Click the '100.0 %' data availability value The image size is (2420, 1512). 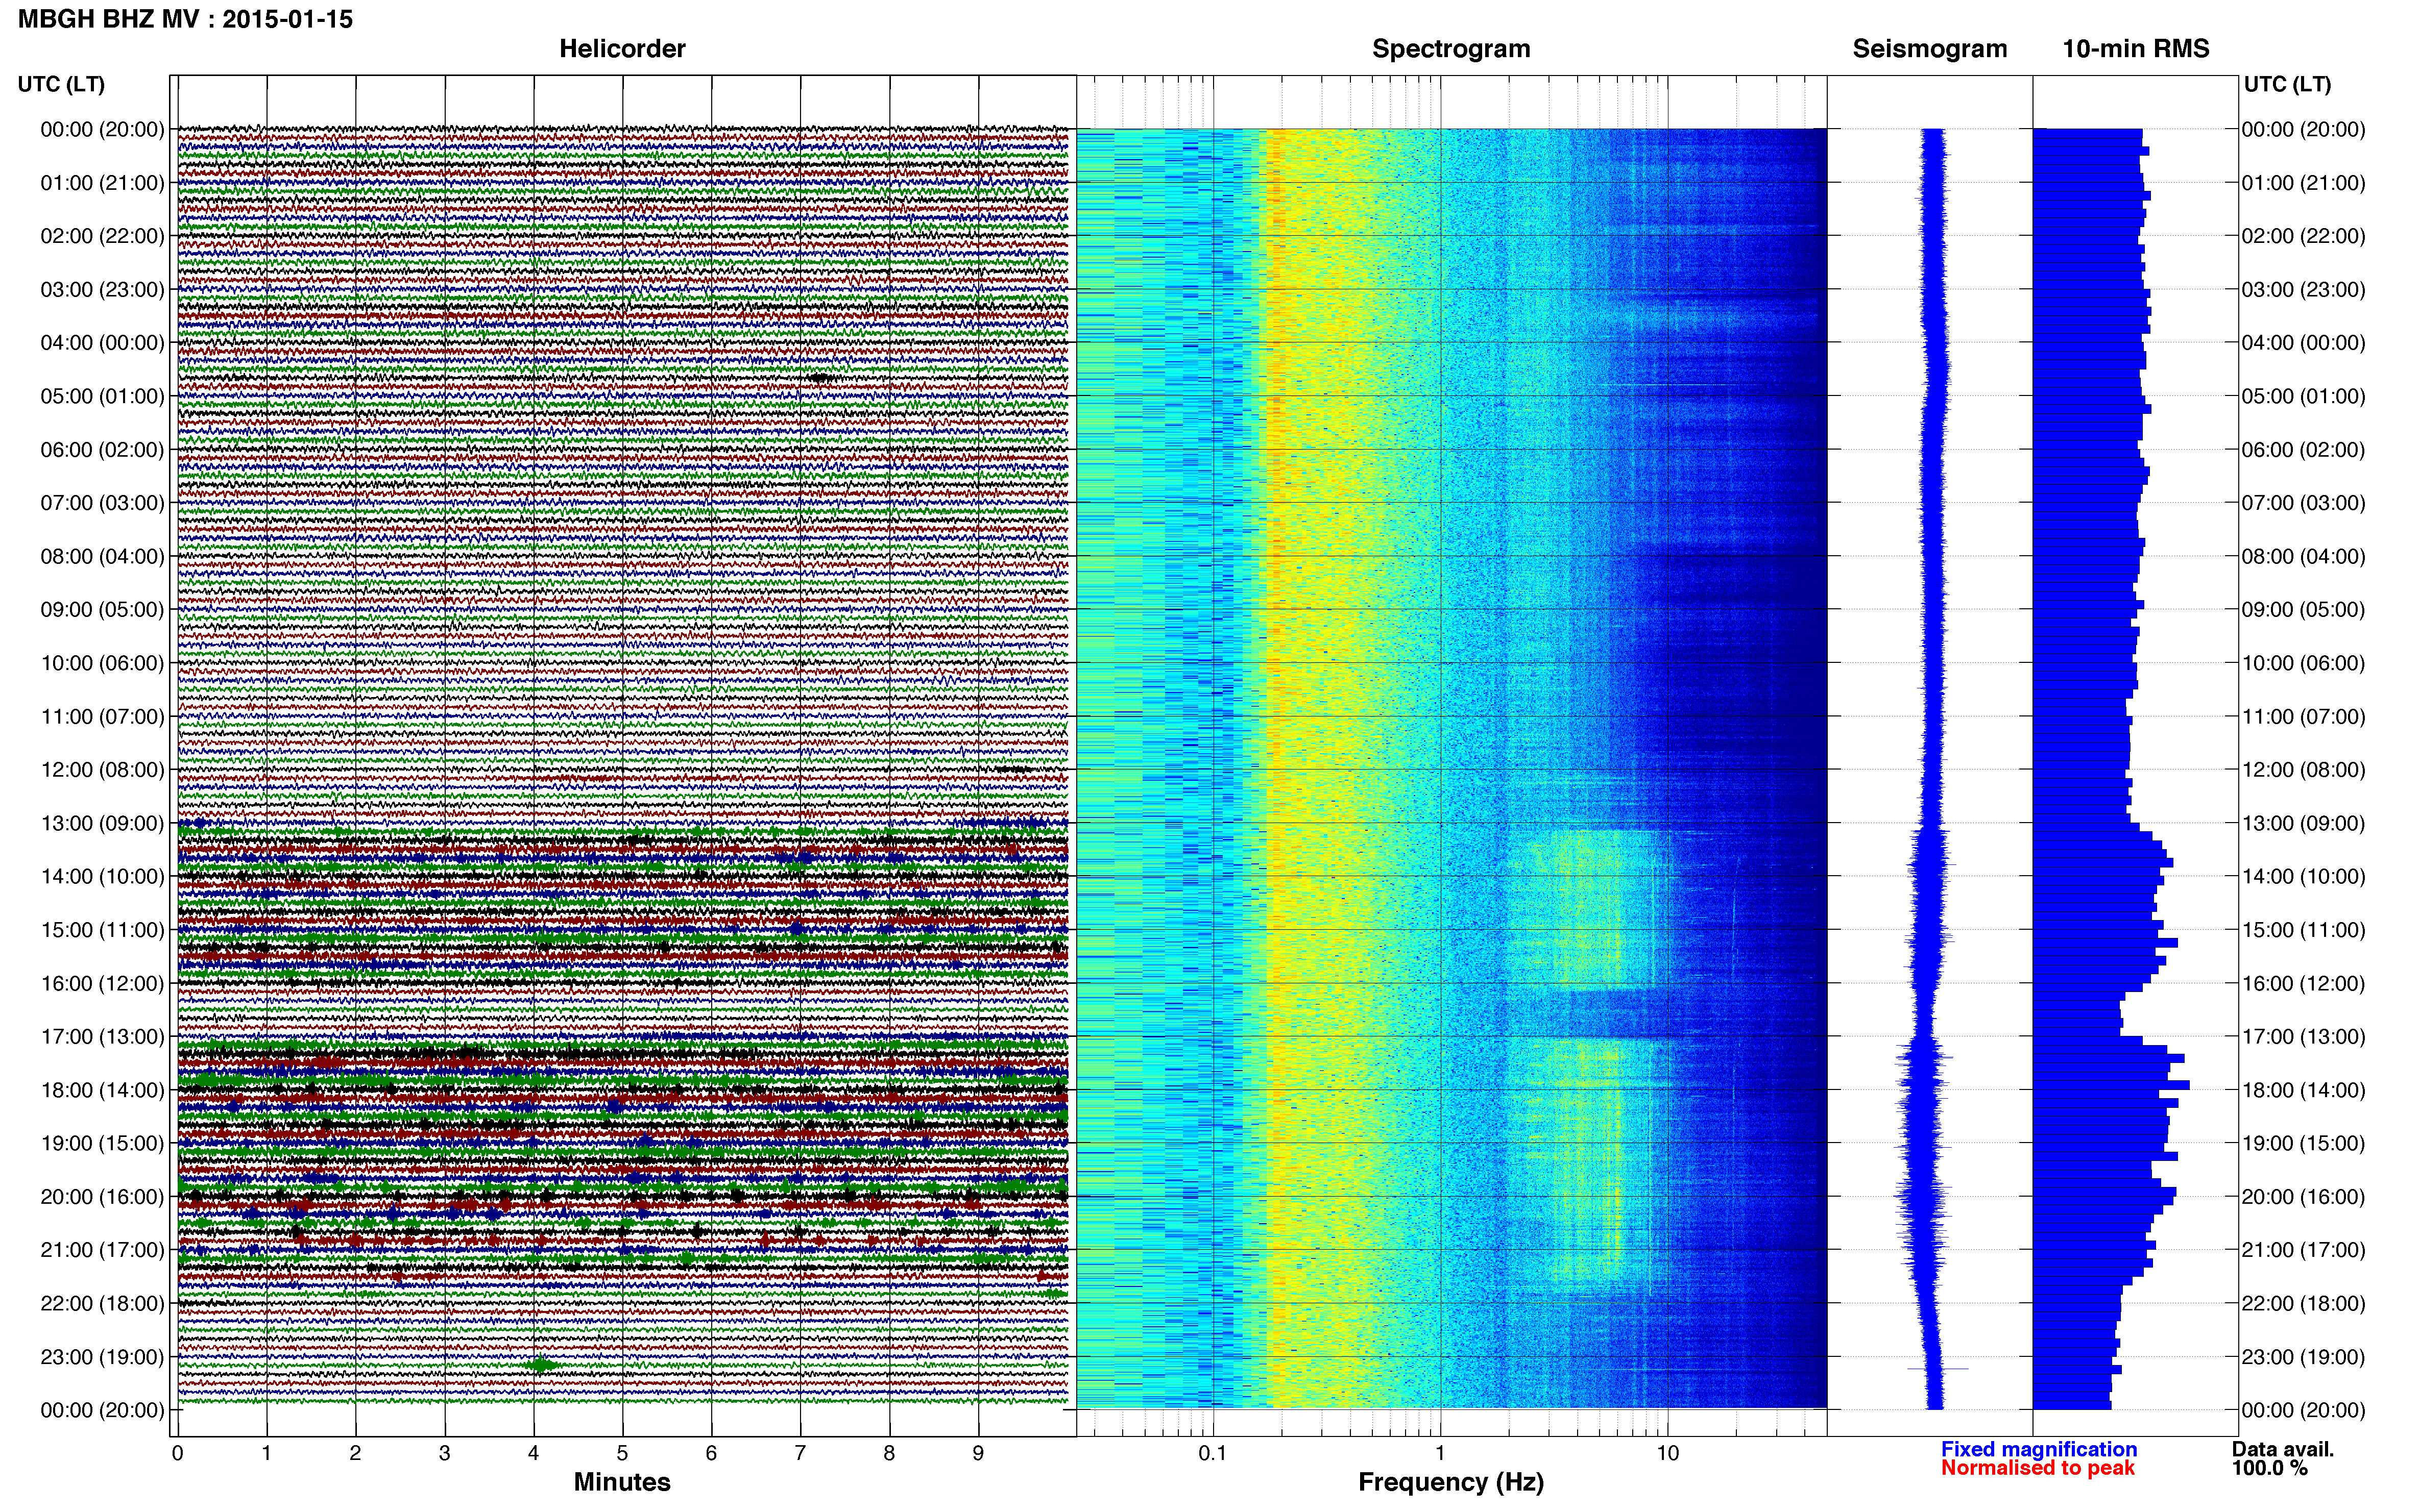pyautogui.click(x=2270, y=1468)
